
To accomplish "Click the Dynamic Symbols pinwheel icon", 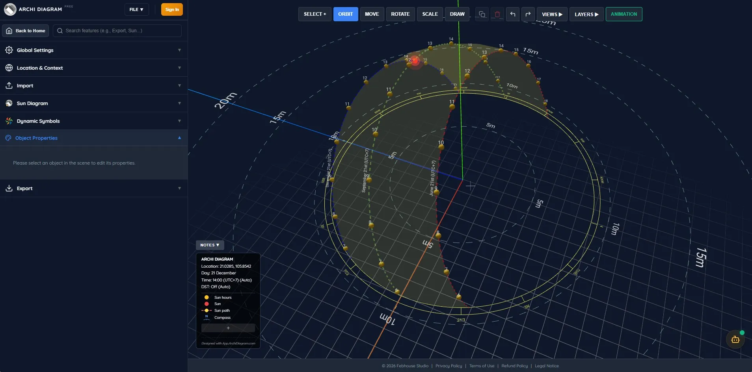I will 9,121.
